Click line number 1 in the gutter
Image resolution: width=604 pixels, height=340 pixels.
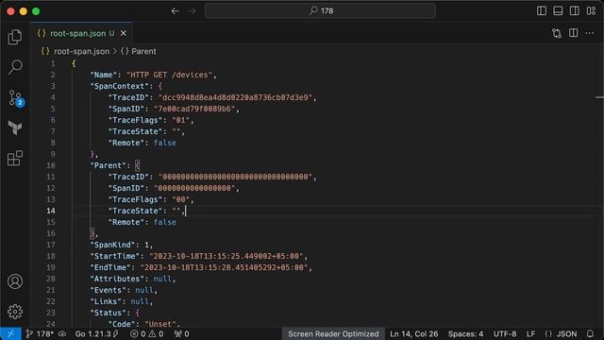click(53, 63)
